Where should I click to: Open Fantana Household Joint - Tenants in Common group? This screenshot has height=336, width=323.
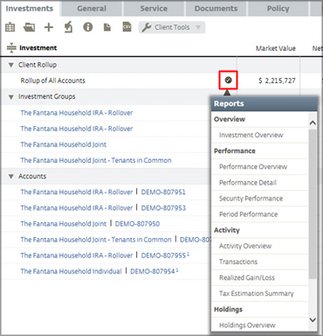[x=96, y=160]
